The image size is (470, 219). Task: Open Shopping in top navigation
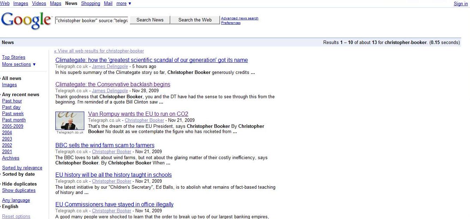tap(91, 3)
